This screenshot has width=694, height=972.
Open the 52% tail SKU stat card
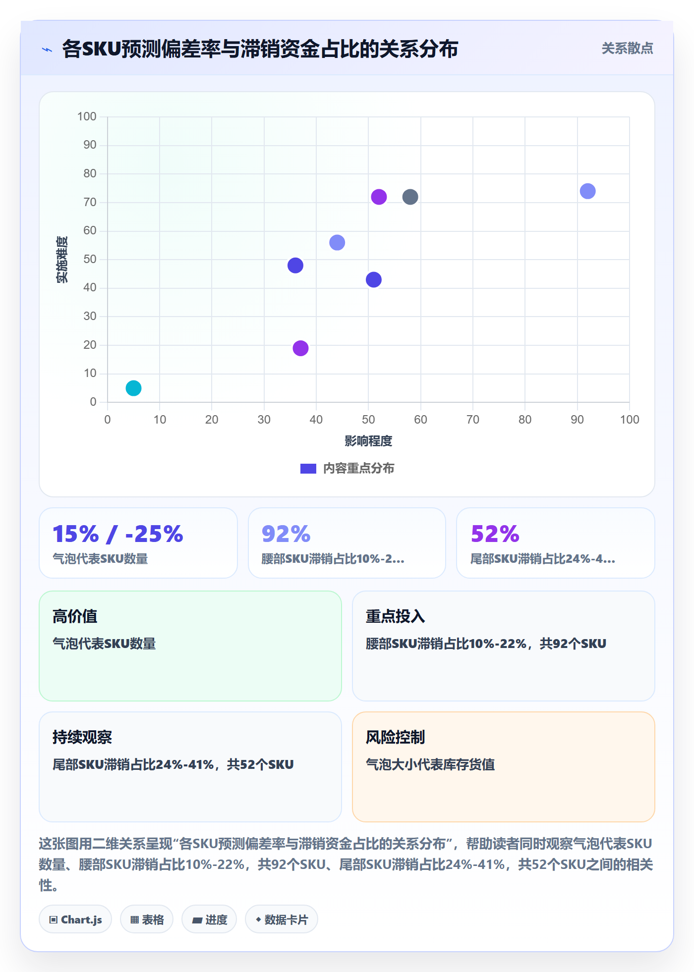coord(556,543)
